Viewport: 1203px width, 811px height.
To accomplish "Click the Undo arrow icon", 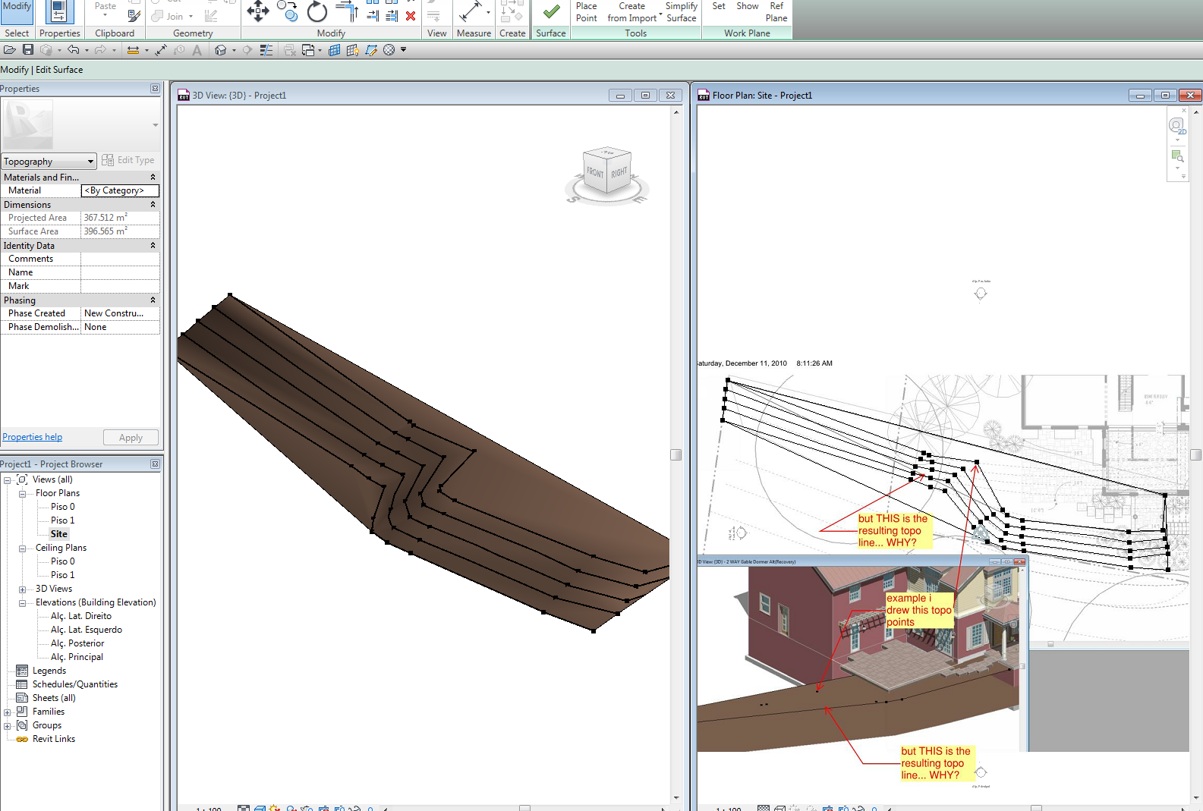I will point(73,50).
